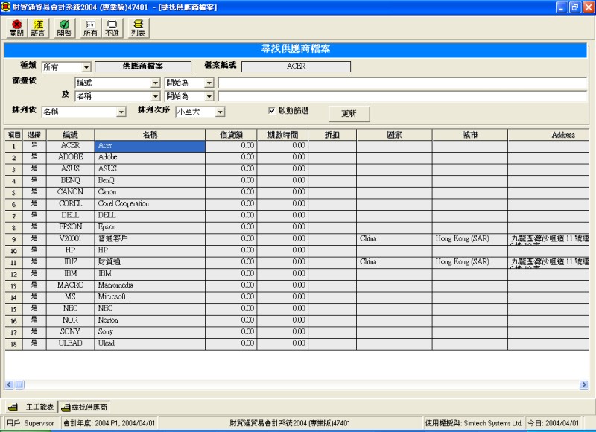596x432 pixels.
Task: Click the 檔案編號 field showing ACER
Action: pyautogui.click(x=296, y=66)
